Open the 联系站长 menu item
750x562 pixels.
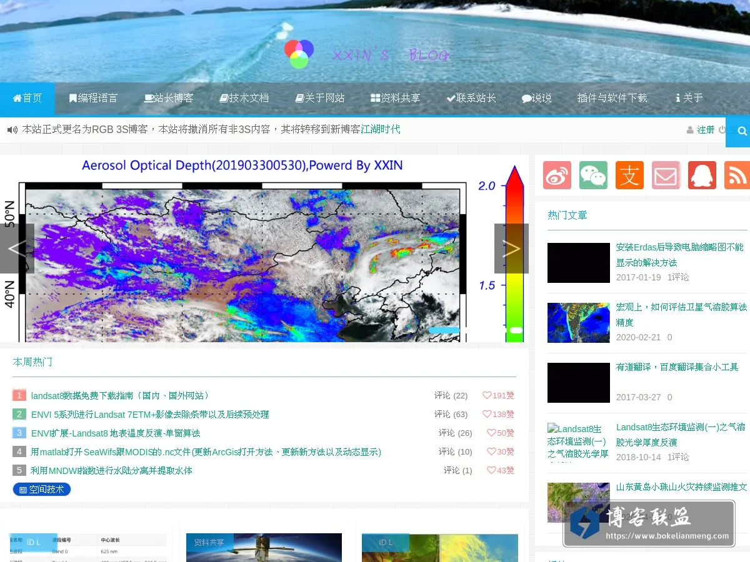[x=471, y=98]
